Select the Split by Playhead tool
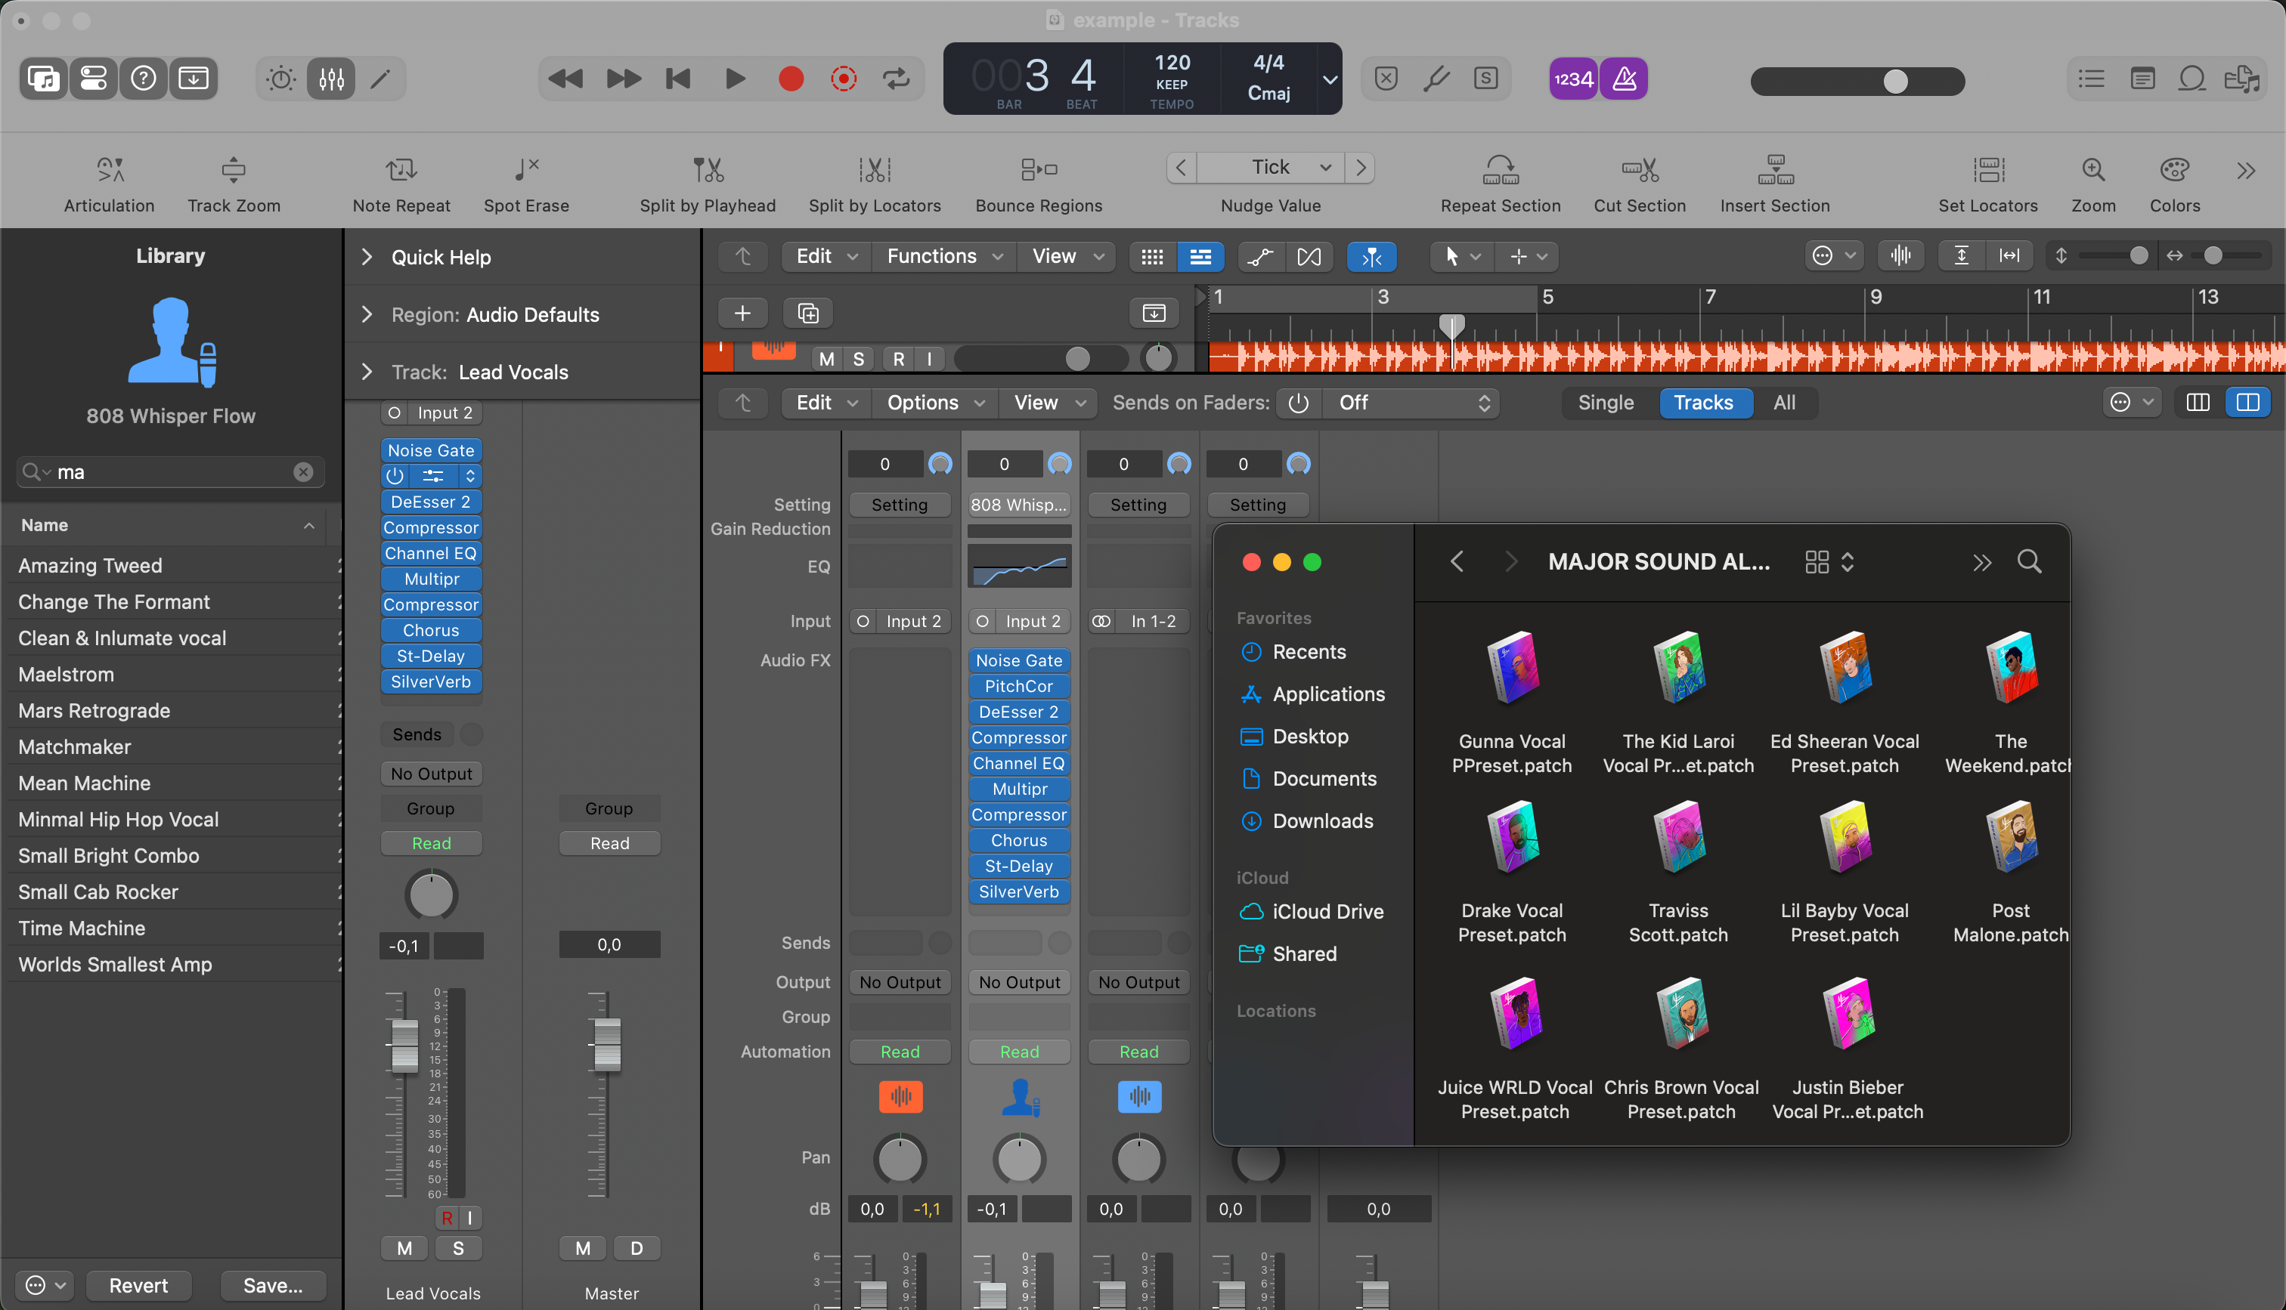2286x1310 pixels. [x=708, y=171]
